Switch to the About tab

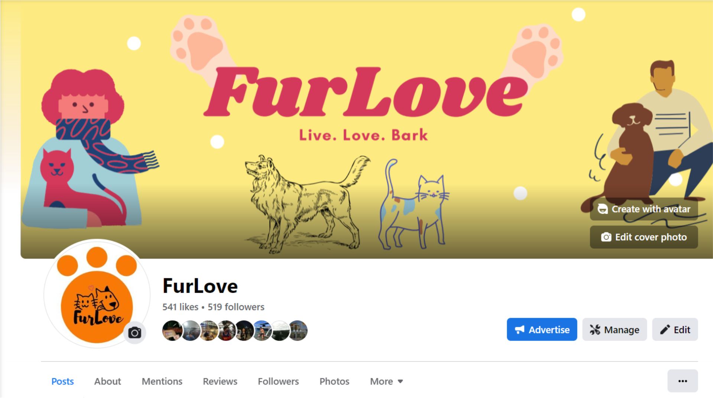pos(108,381)
